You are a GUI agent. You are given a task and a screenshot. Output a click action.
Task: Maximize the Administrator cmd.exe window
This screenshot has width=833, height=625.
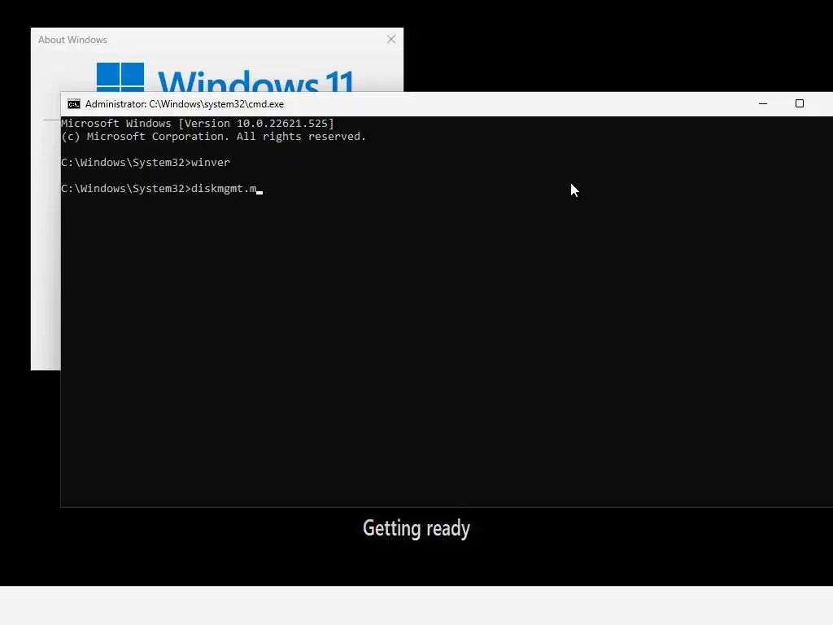pyautogui.click(x=799, y=103)
